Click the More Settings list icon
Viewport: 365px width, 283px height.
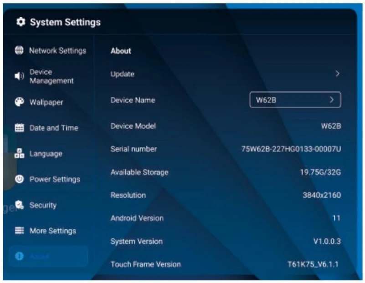[x=19, y=231]
